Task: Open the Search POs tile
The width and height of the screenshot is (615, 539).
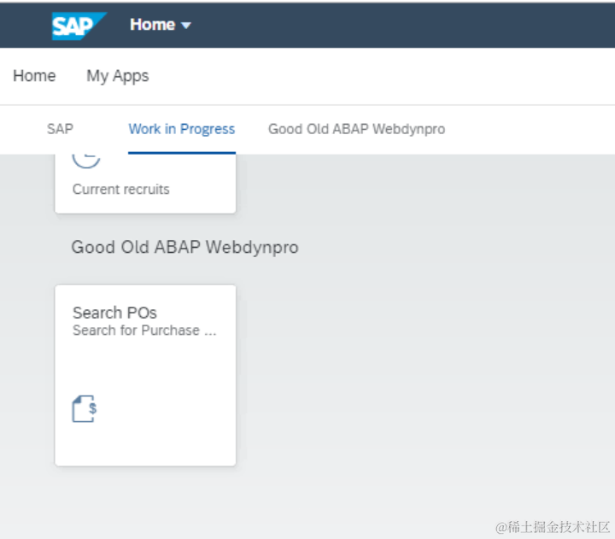Action: (x=145, y=375)
